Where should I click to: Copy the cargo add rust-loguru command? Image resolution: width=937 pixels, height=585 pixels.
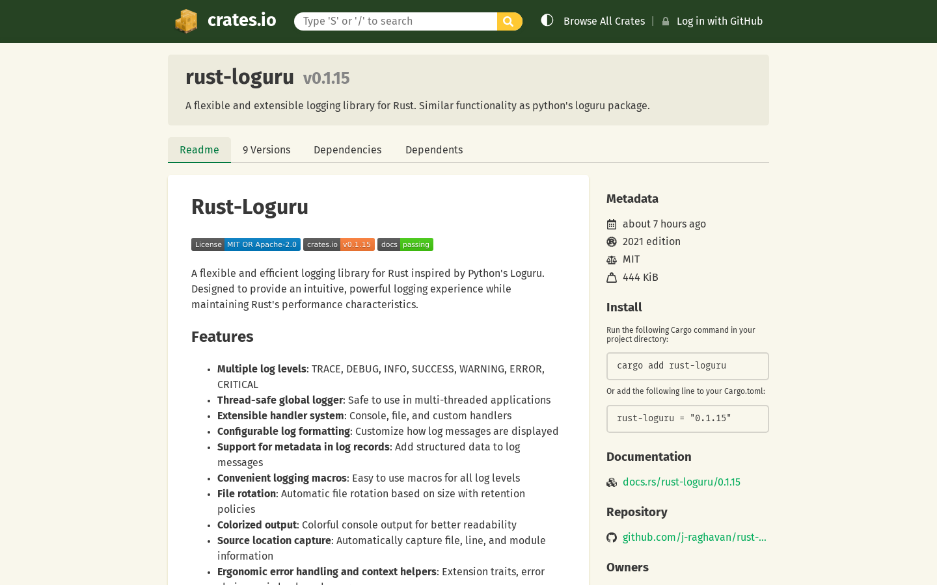point(688,366)
